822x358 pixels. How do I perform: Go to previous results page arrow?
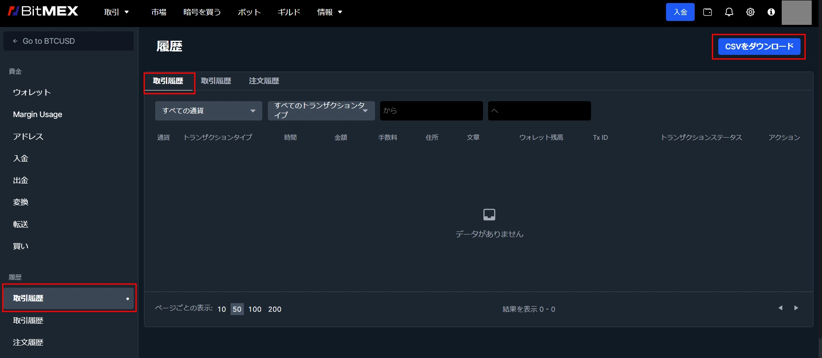[780, 308]
